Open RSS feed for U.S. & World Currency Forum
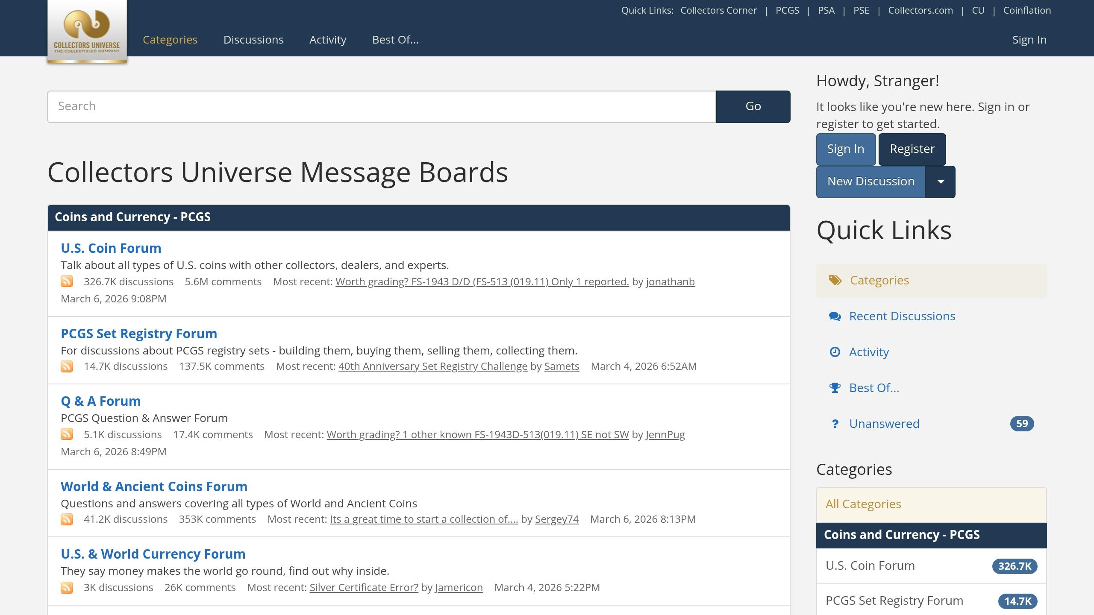The height and width of the screenshot is (615, 1094). pos(67,588)
